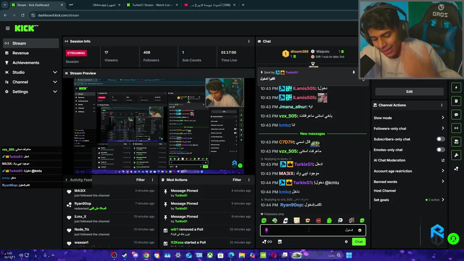The image size is (464, 261).
Task: Open Mod Actions three-dot options
Action: 249,180
